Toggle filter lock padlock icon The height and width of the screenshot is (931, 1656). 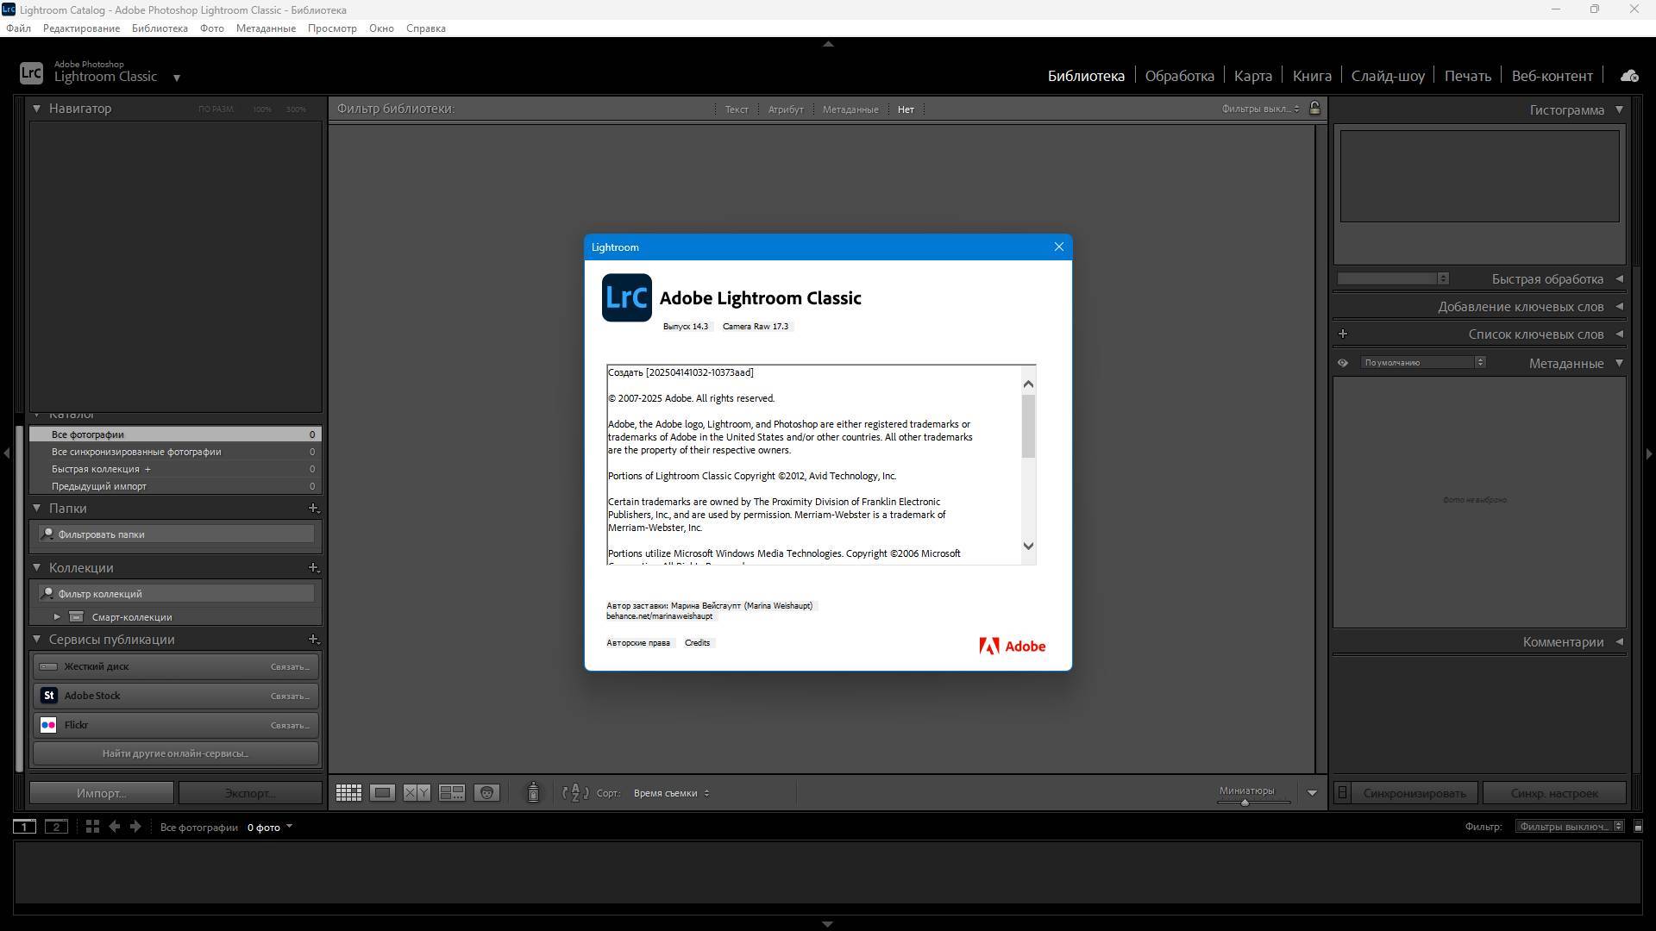pos(1314,109)
